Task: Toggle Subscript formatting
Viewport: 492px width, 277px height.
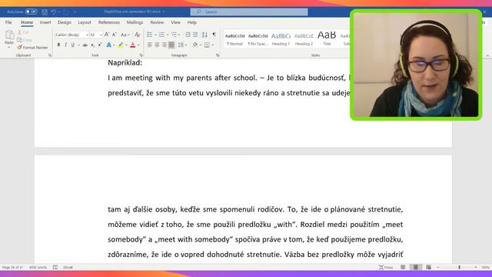Action: pos(92,45)
